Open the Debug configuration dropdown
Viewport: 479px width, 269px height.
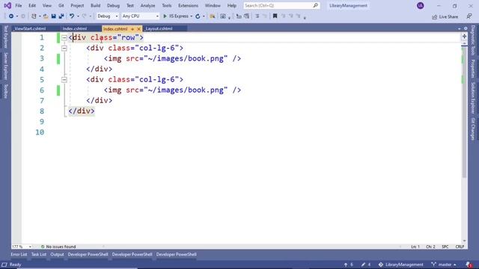click(107, 16)
